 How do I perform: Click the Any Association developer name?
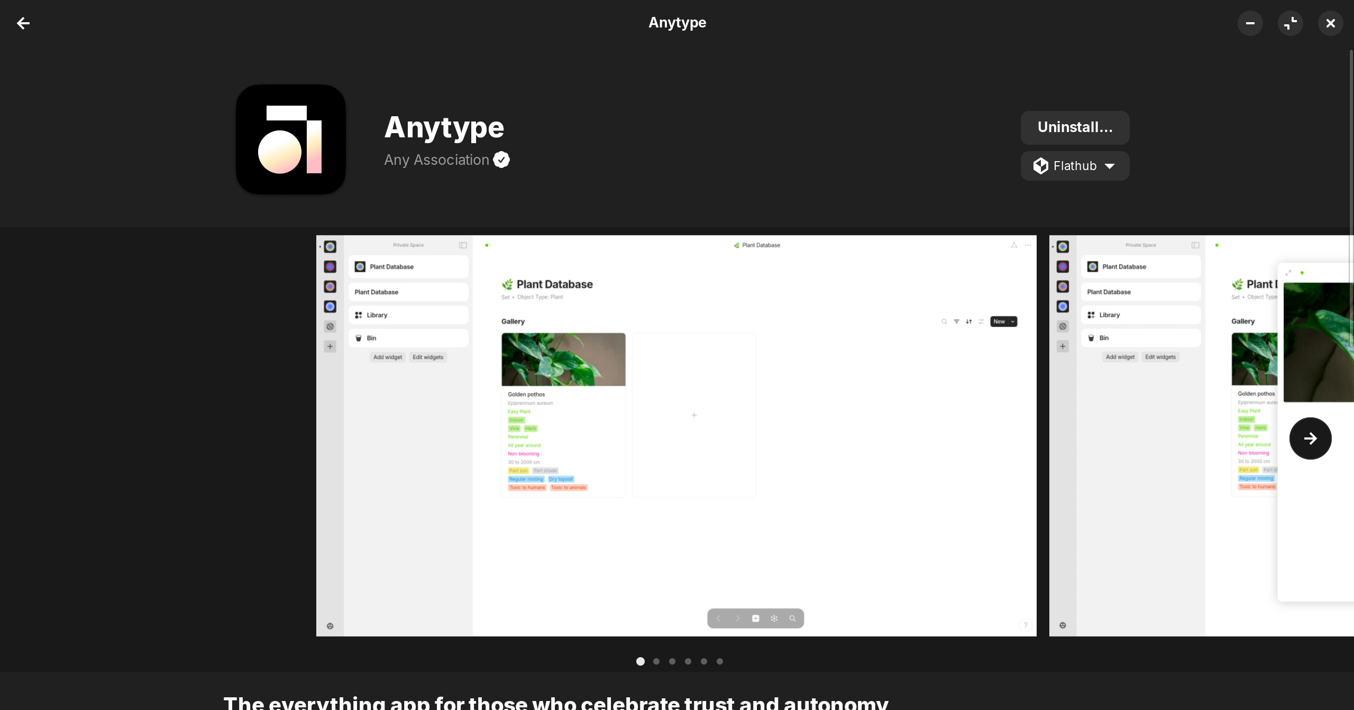point(436,160)
